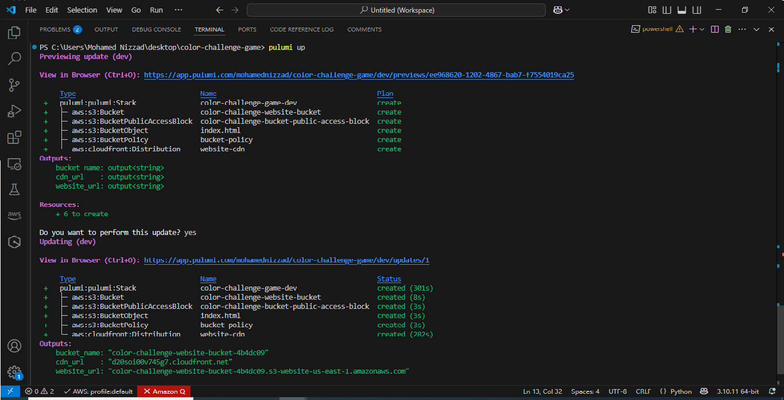Open the Manage gear icon

tap(14, 372)
